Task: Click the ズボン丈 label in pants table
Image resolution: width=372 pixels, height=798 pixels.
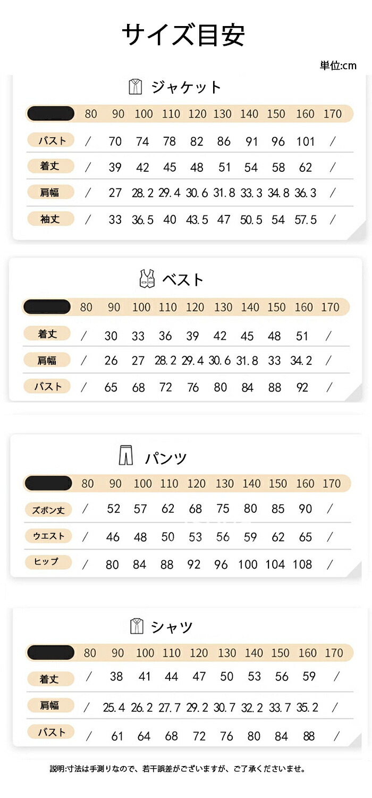Action: coord(48,510)
